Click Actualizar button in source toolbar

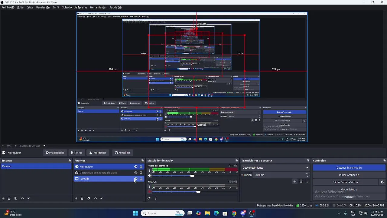pos(123,153)
